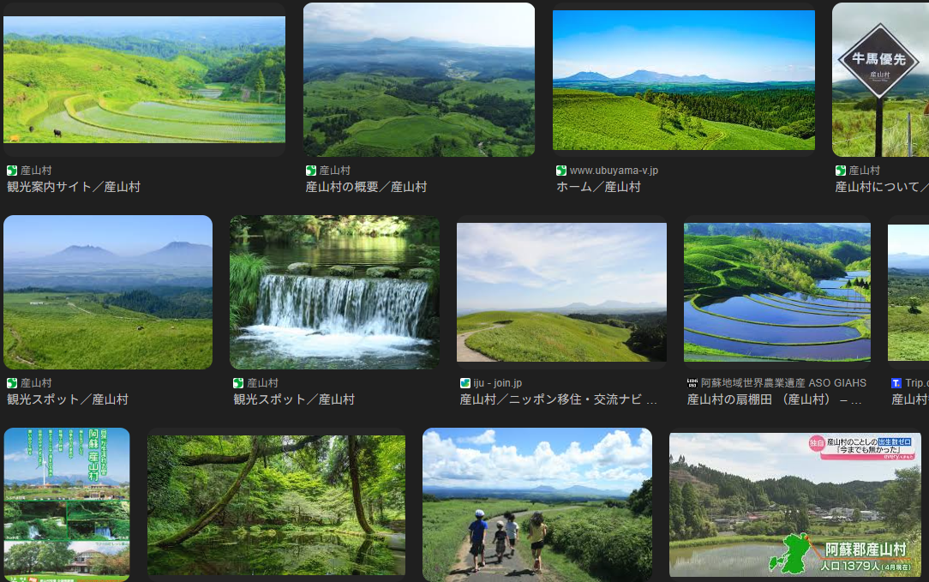Click favicon above 産山村の概要/産山村 title
Image resolution: width=929 pixels, height=582 pixels.
(x=311, y=171)
